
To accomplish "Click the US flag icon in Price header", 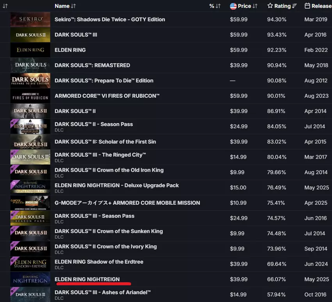I will (x=233, y=6).
